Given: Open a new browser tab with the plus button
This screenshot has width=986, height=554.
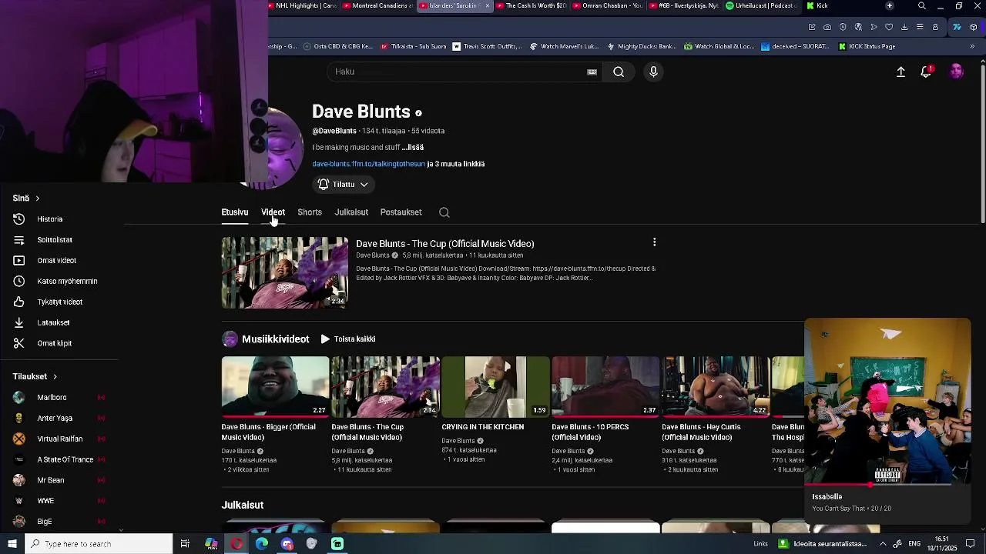Looking at the screenshot, I should pyautogui.click(x=890, y=5).
